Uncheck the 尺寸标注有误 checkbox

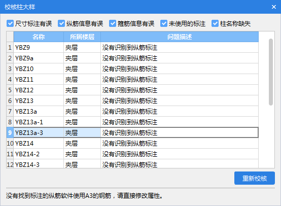tap(10, 23)
